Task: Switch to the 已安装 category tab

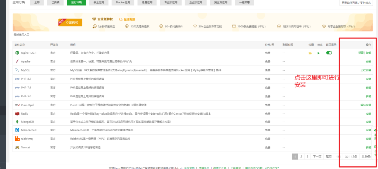Action: pyautogui.click(x=56, y=2)
